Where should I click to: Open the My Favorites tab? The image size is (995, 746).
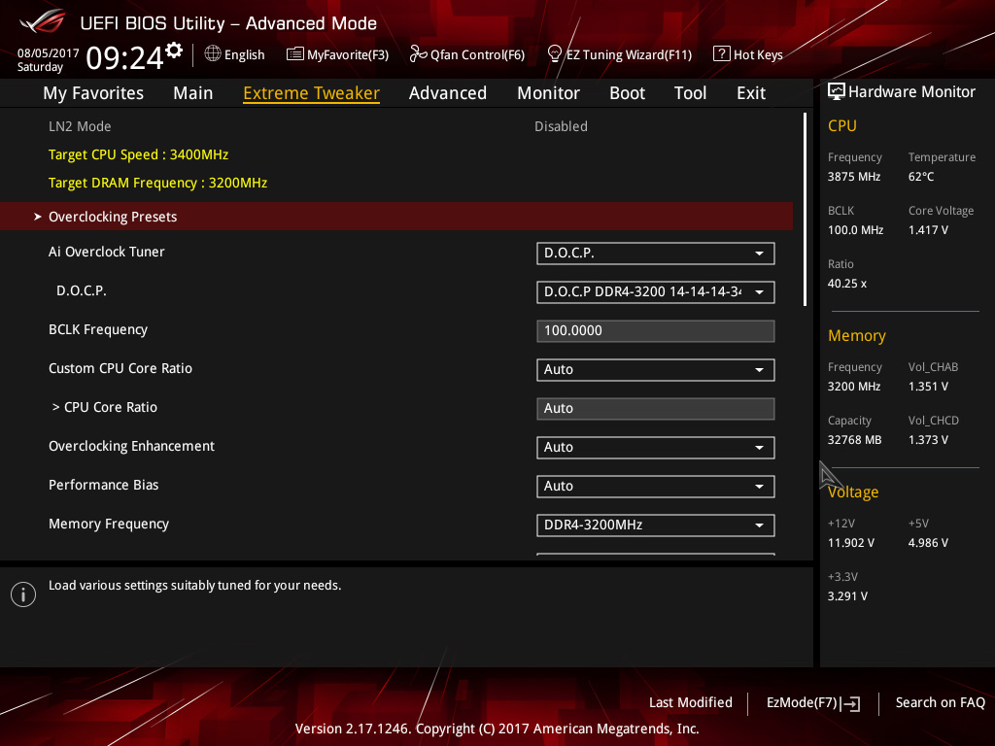93,93
